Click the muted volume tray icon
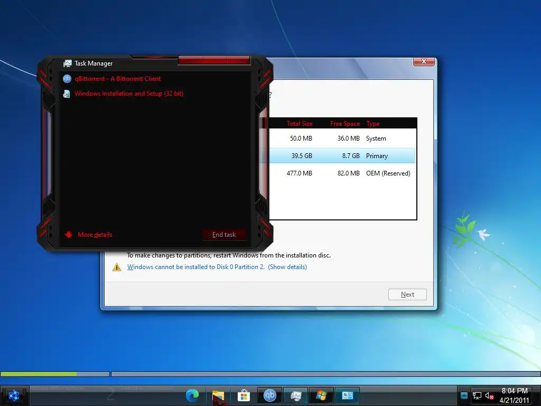Image resolution: width=541 pixels, height=406 pixels. (489, 395)
